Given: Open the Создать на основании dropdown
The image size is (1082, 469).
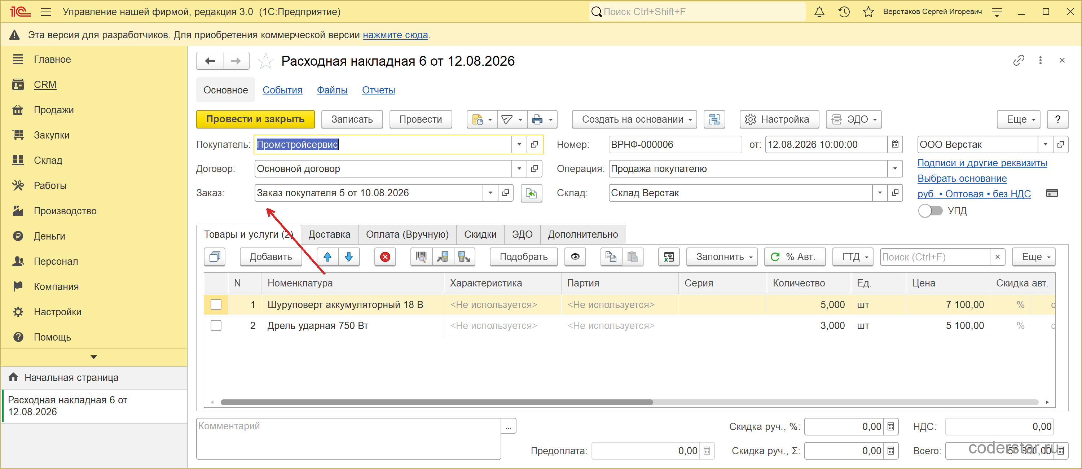Looking at the screenshot, I should tap(634, 119).
